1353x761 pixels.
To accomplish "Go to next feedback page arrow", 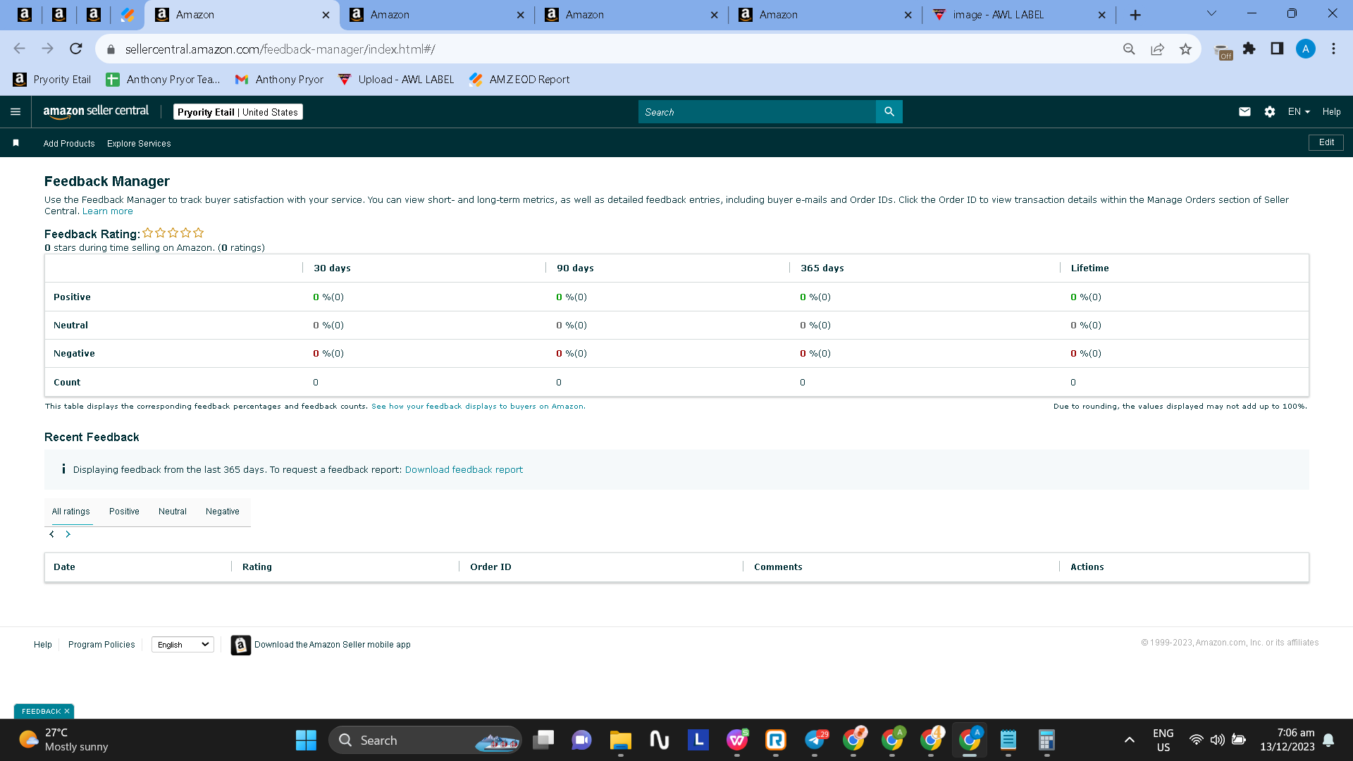I will click(x=68, y=534).
